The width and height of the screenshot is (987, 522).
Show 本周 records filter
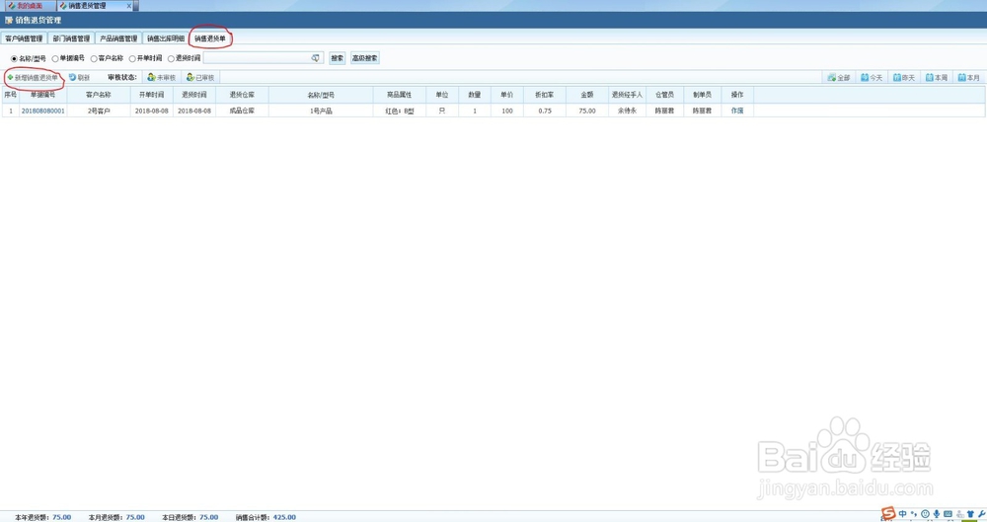coord(937,77)
